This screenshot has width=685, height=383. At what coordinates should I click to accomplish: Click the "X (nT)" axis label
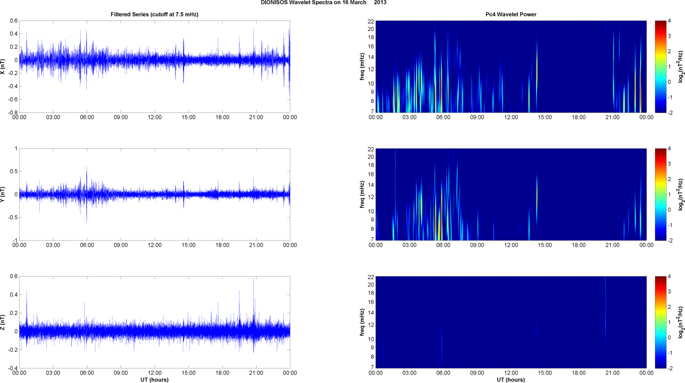[x=3, y=67]
